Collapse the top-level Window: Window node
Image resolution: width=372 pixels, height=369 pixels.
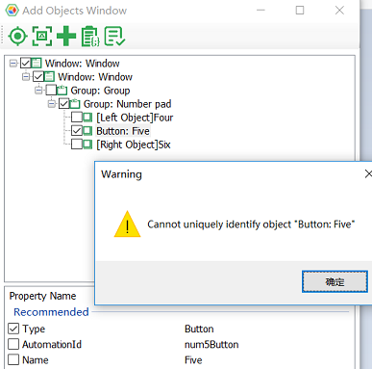coord(13,64)
